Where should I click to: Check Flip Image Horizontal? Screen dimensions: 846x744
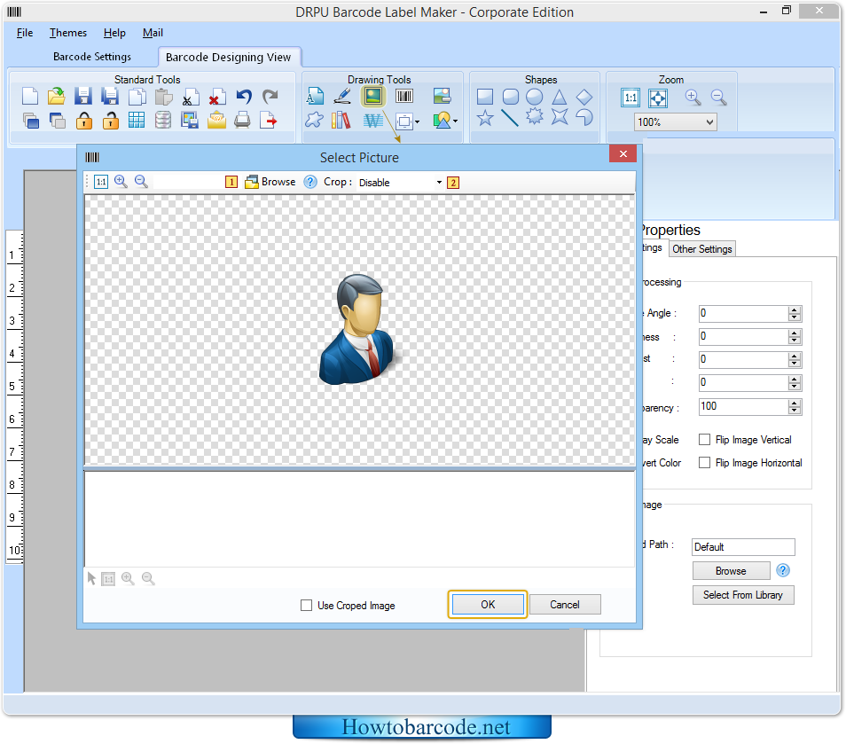[705, 463]
